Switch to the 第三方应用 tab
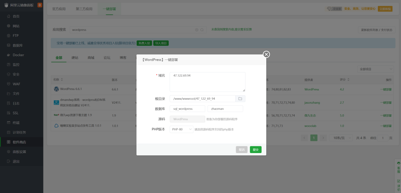The height and width of the screenshot is (193, 401). coord(84,9)
